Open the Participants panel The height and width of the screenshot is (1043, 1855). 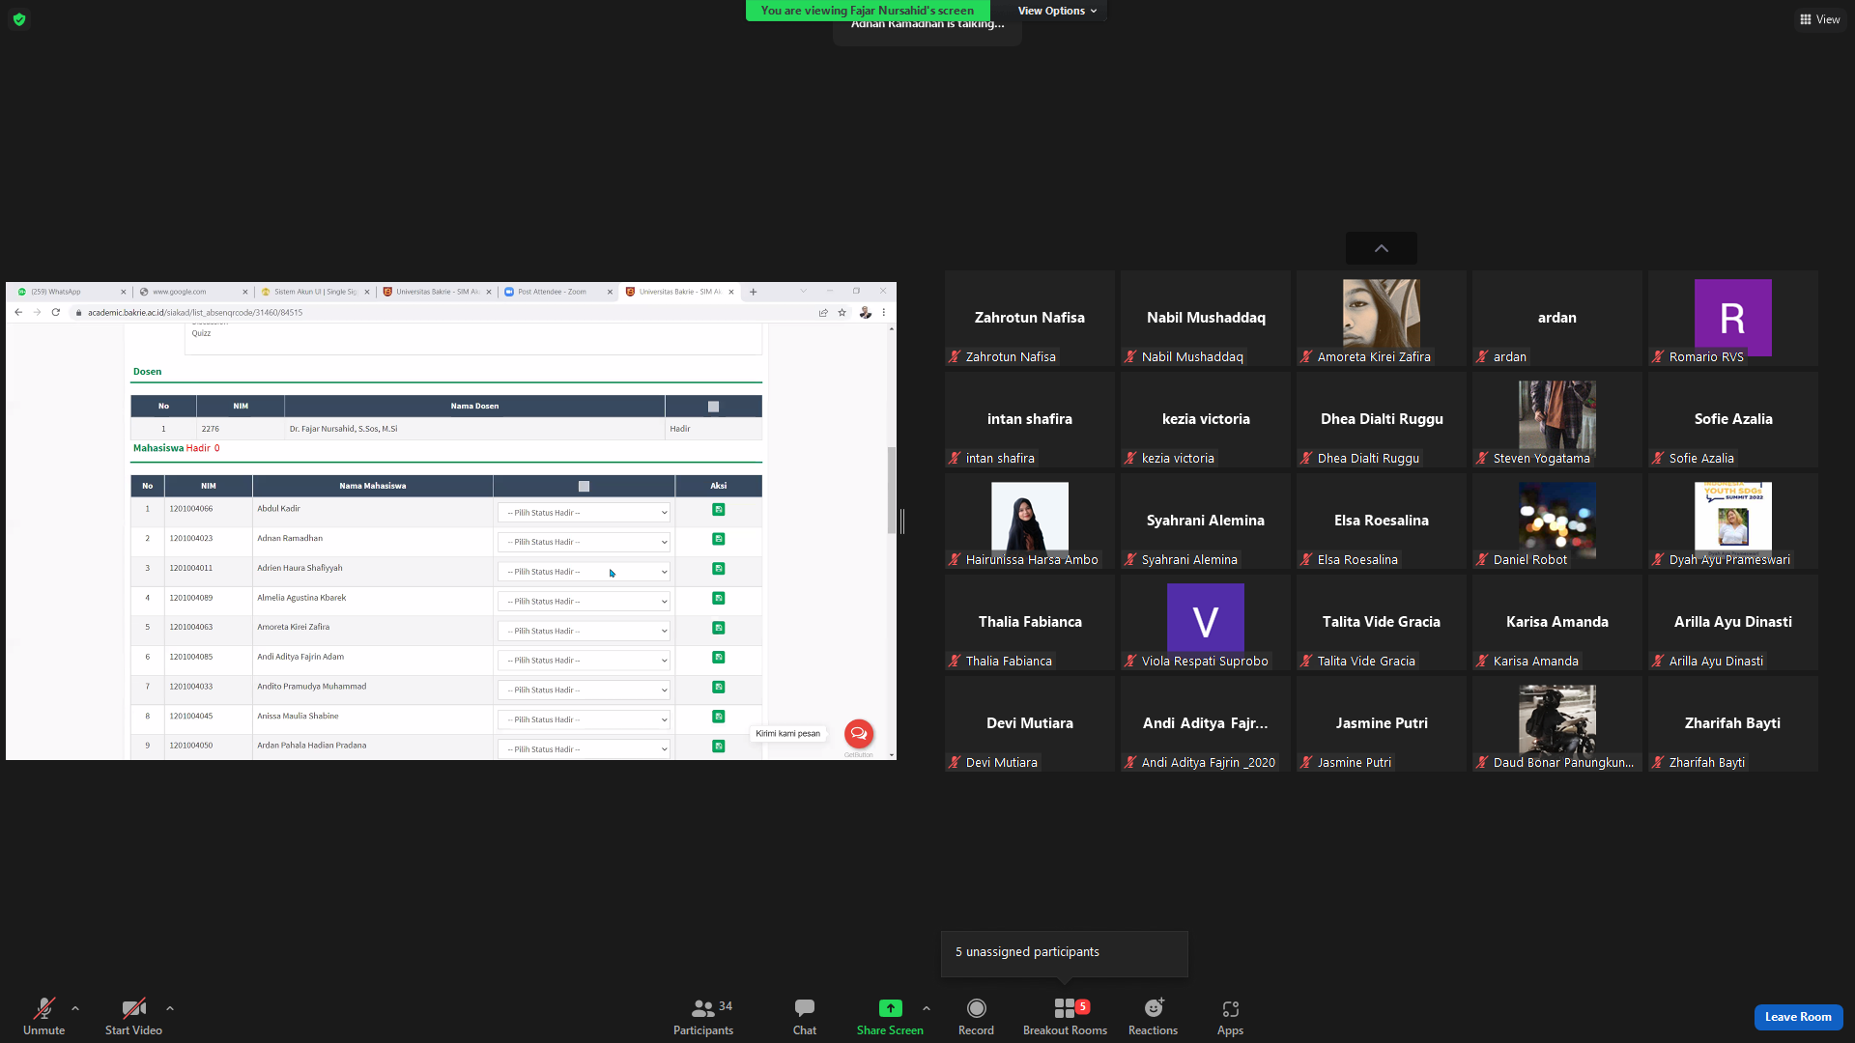703,1016
